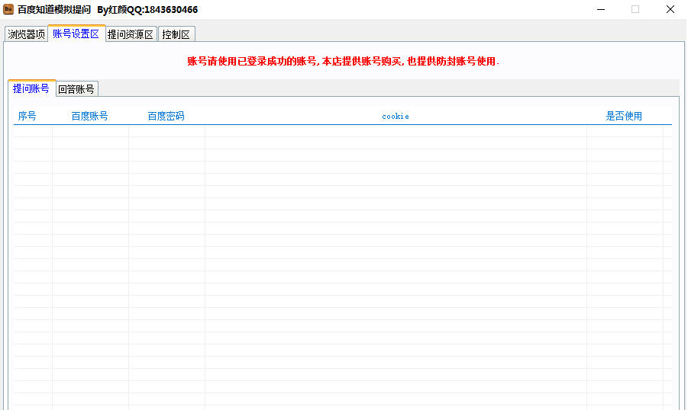688x410 pixels.
Task: Switch to the 回答账号 sub-tab
Action: point(77,89)
